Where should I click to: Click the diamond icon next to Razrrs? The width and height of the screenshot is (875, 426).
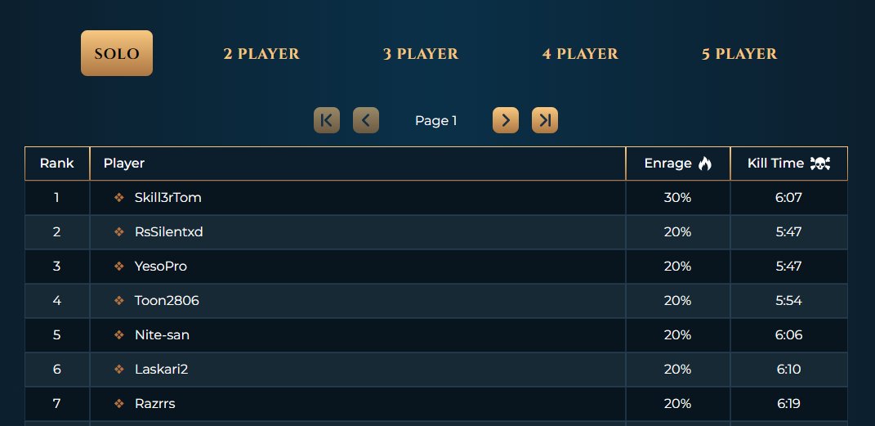118,404
